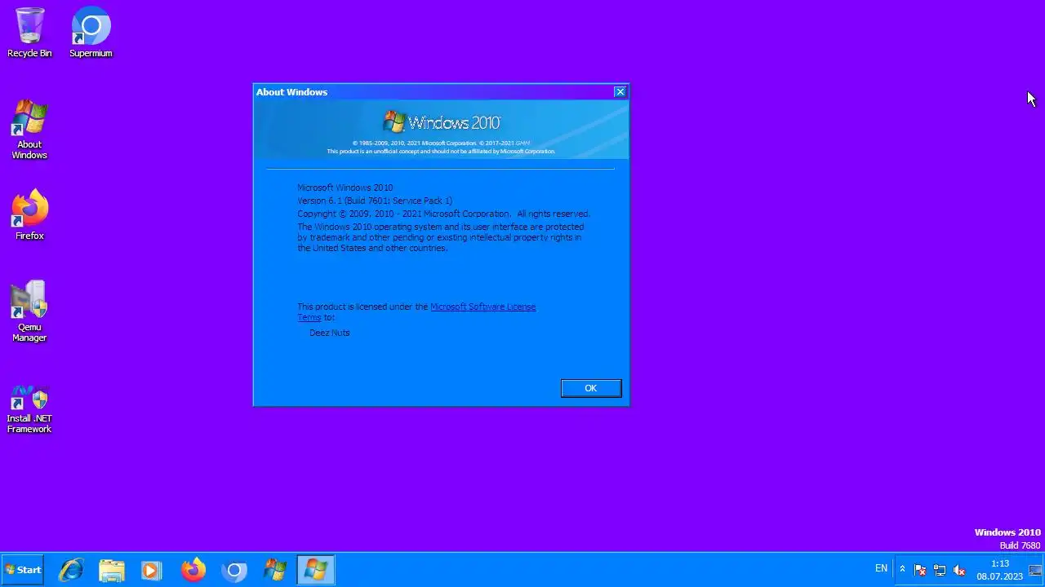Screen dimensions: 1045x587
Task: Open the EN language indicator
Action: point(881,568)
